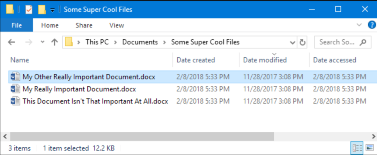Click the Properties checkmark icon in title bar

click(29, 10)
